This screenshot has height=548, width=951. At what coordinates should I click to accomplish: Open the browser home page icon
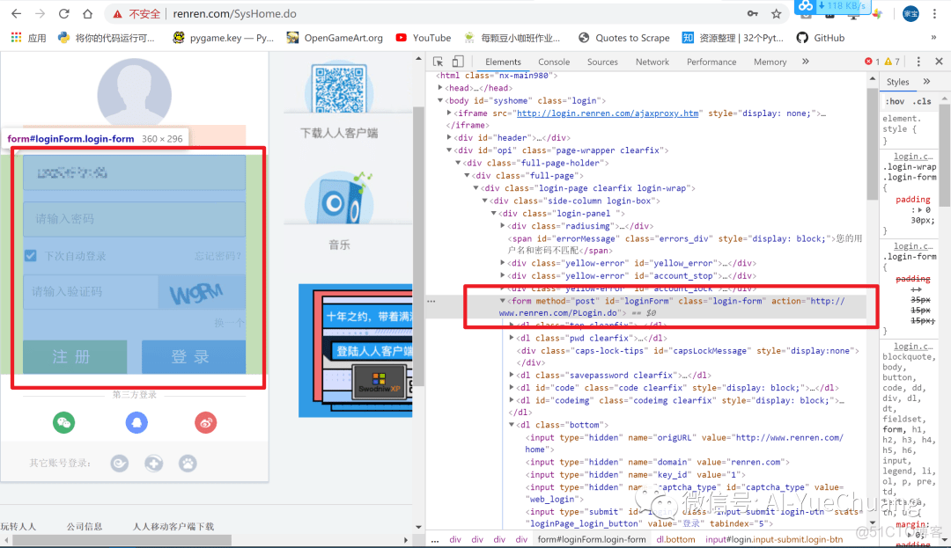[x=87, y=13]
